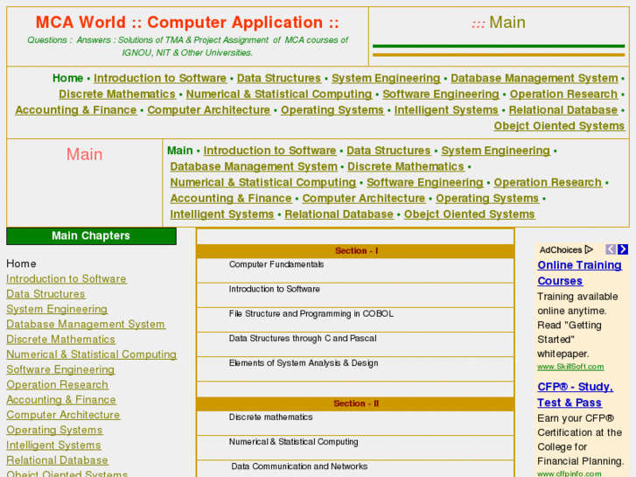Click the next ad arrow button

(623, 249)
